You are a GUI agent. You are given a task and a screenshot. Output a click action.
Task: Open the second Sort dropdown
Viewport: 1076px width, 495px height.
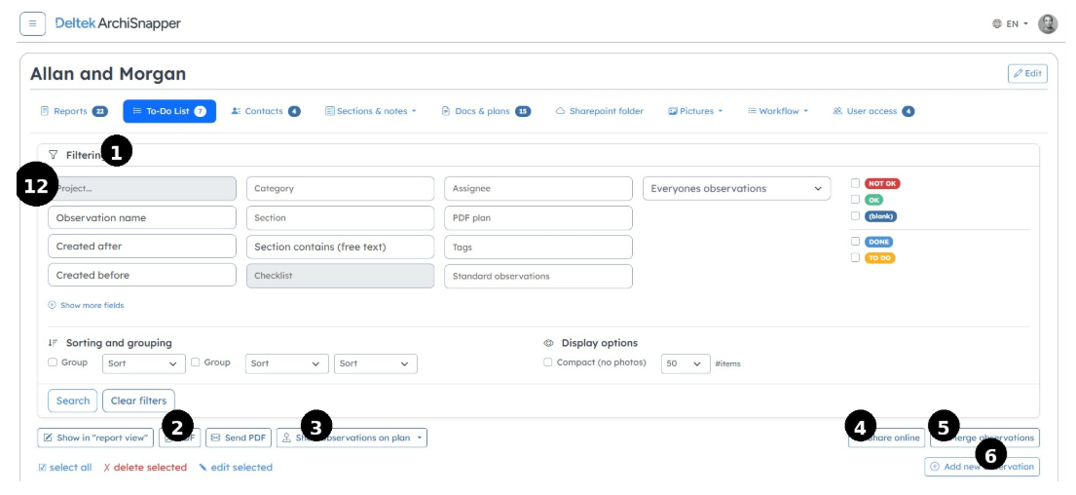pyautogui.click(x=287, y=363)
